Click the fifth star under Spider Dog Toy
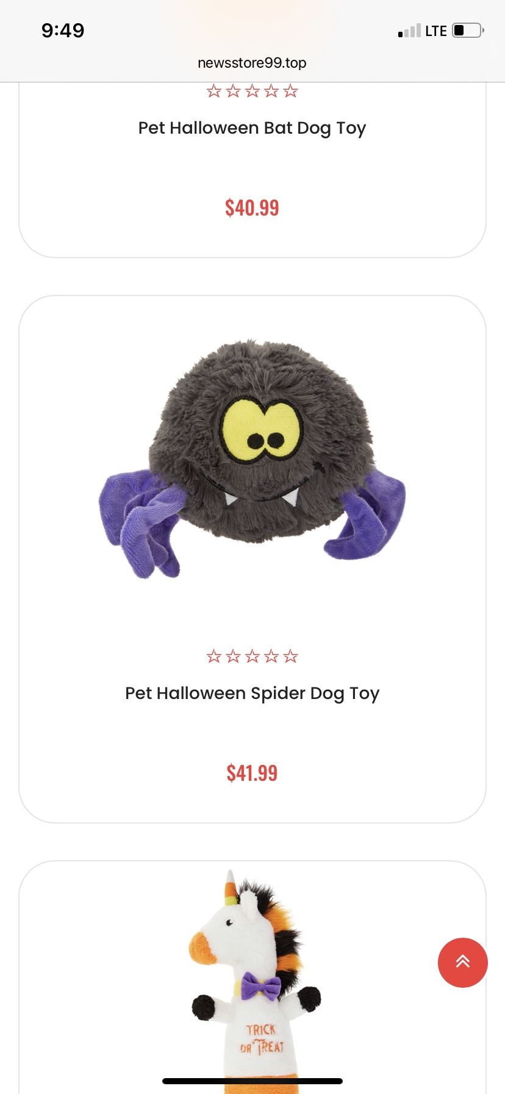This screenshot has width=505, height=1094. click(291, 656)
